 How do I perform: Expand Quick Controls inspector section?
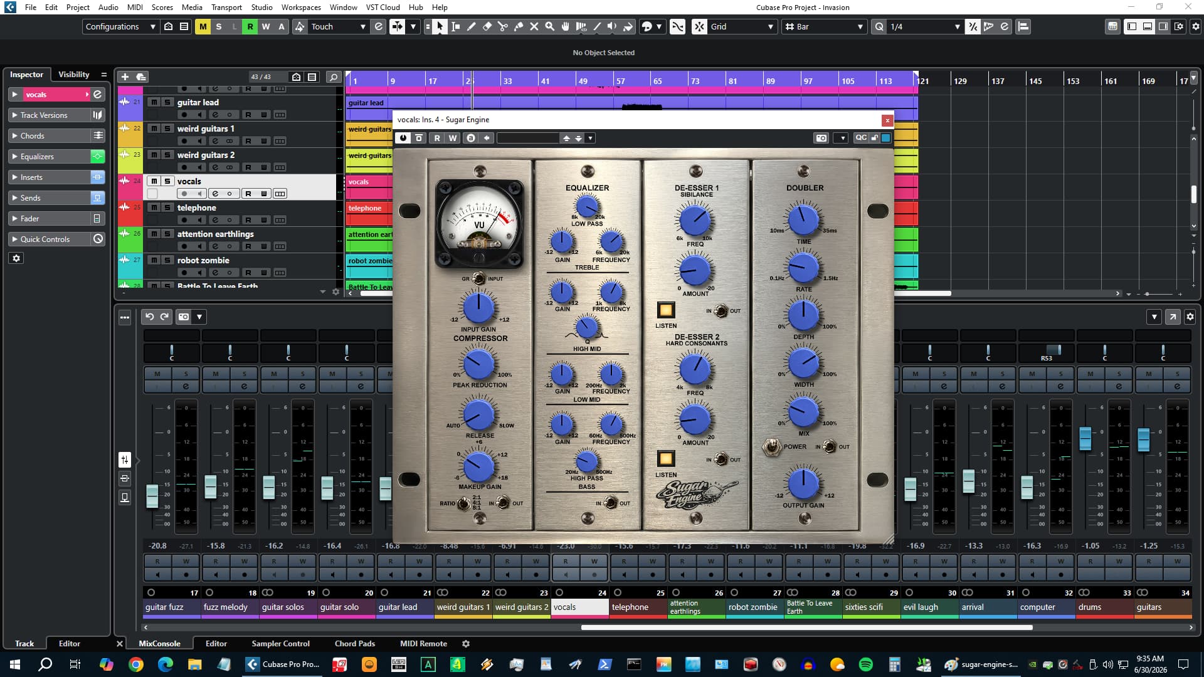point(49,239)
